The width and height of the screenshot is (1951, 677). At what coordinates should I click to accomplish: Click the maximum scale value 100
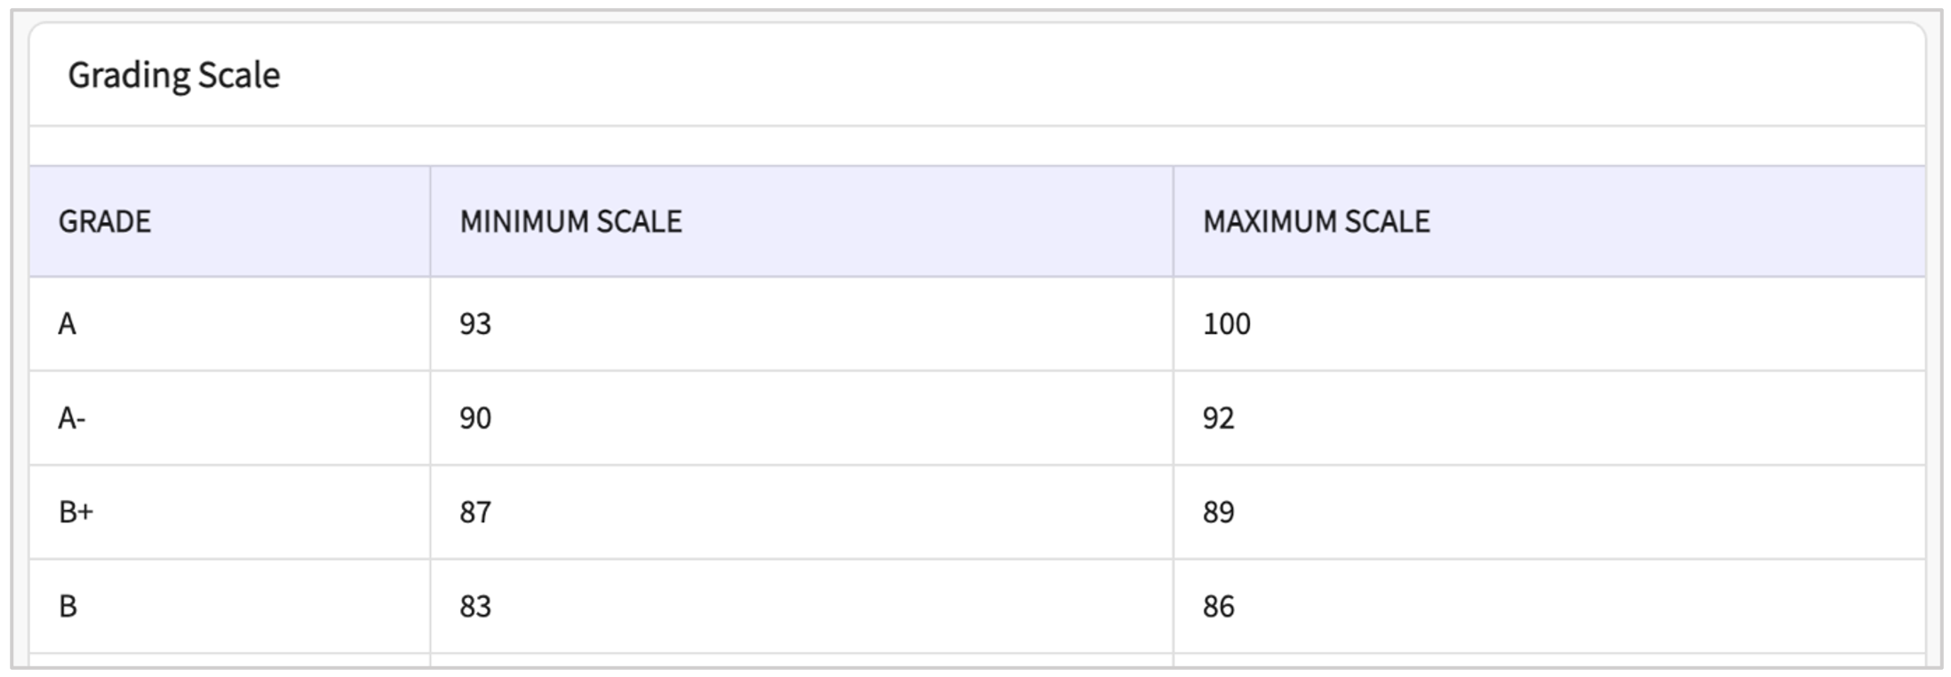click(x=1226, y=324)
